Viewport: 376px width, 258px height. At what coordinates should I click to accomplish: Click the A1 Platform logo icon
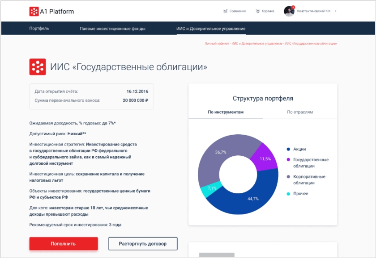click(x=34, y=11)
